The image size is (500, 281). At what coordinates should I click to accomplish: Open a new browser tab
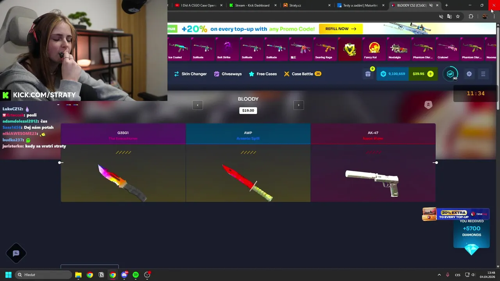point(446,5)
